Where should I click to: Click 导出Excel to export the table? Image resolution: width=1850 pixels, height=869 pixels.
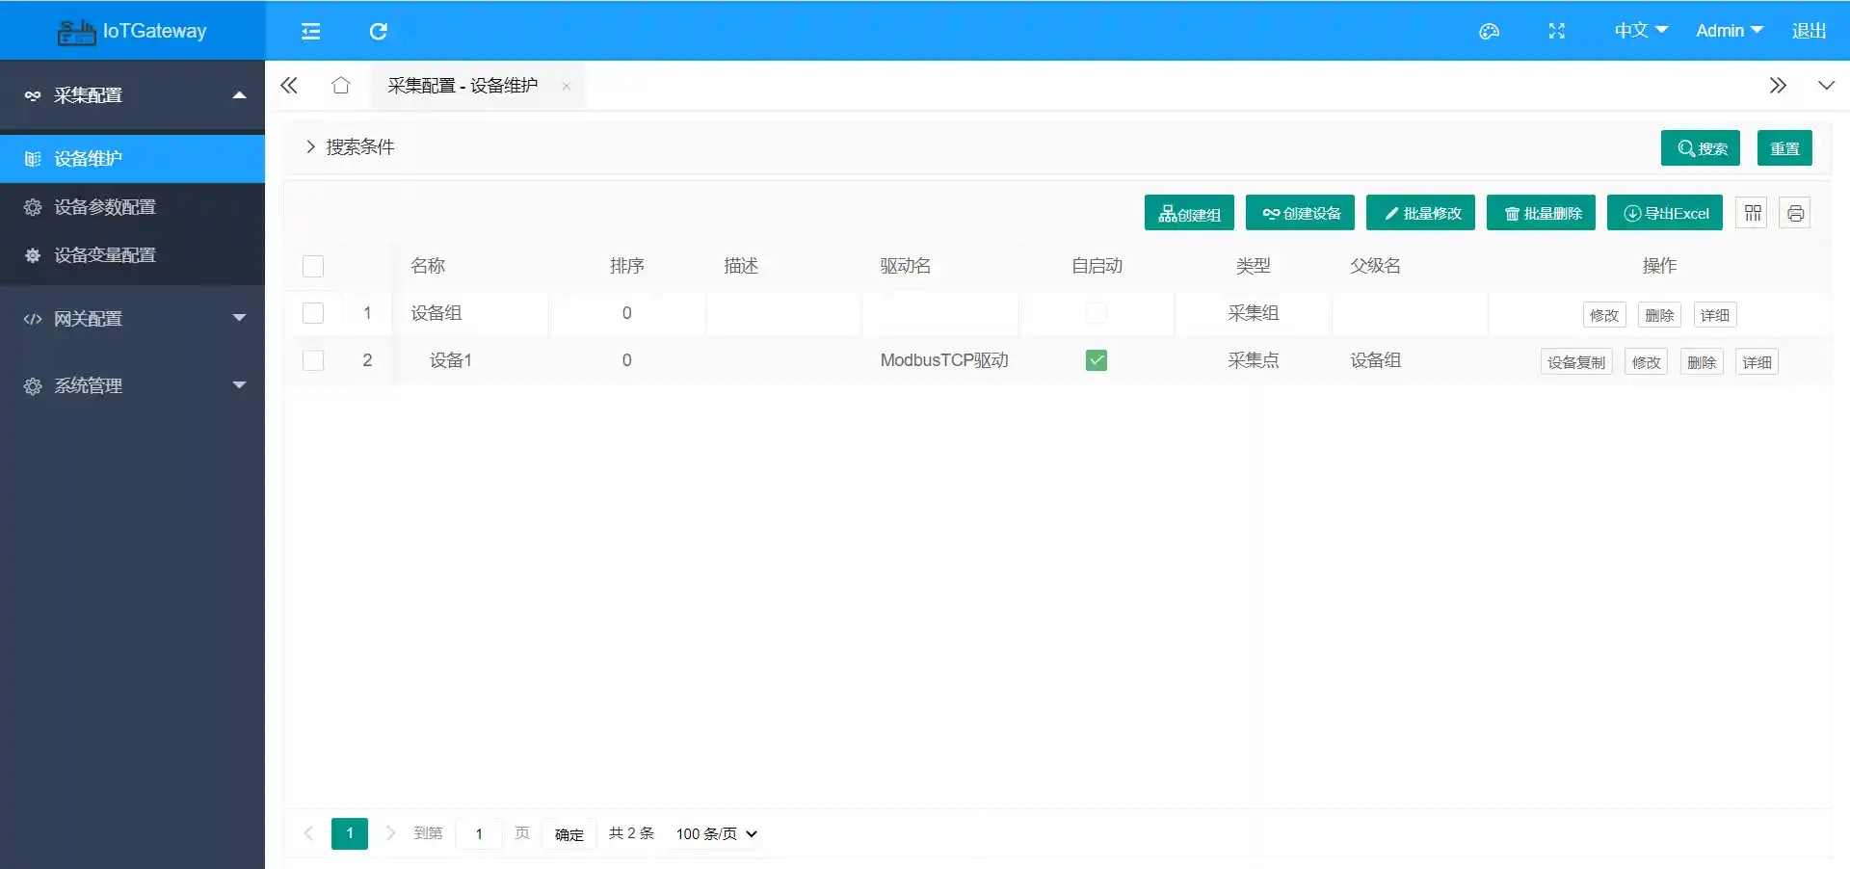click(1664, 212)
